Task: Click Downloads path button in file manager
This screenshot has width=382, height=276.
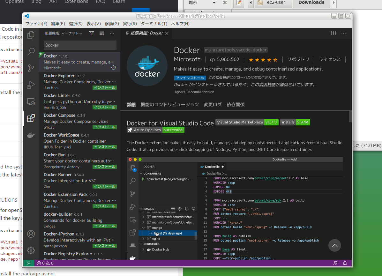Action: (311, 3)
